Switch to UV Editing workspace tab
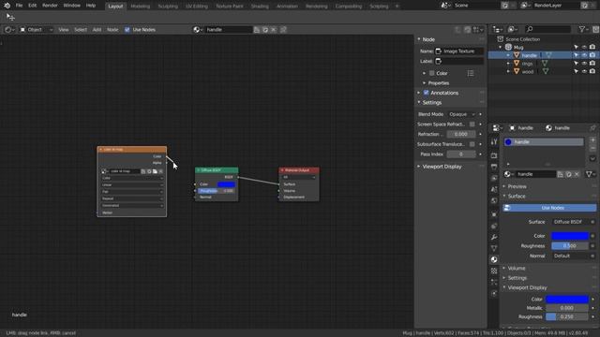 coord(197,7)
